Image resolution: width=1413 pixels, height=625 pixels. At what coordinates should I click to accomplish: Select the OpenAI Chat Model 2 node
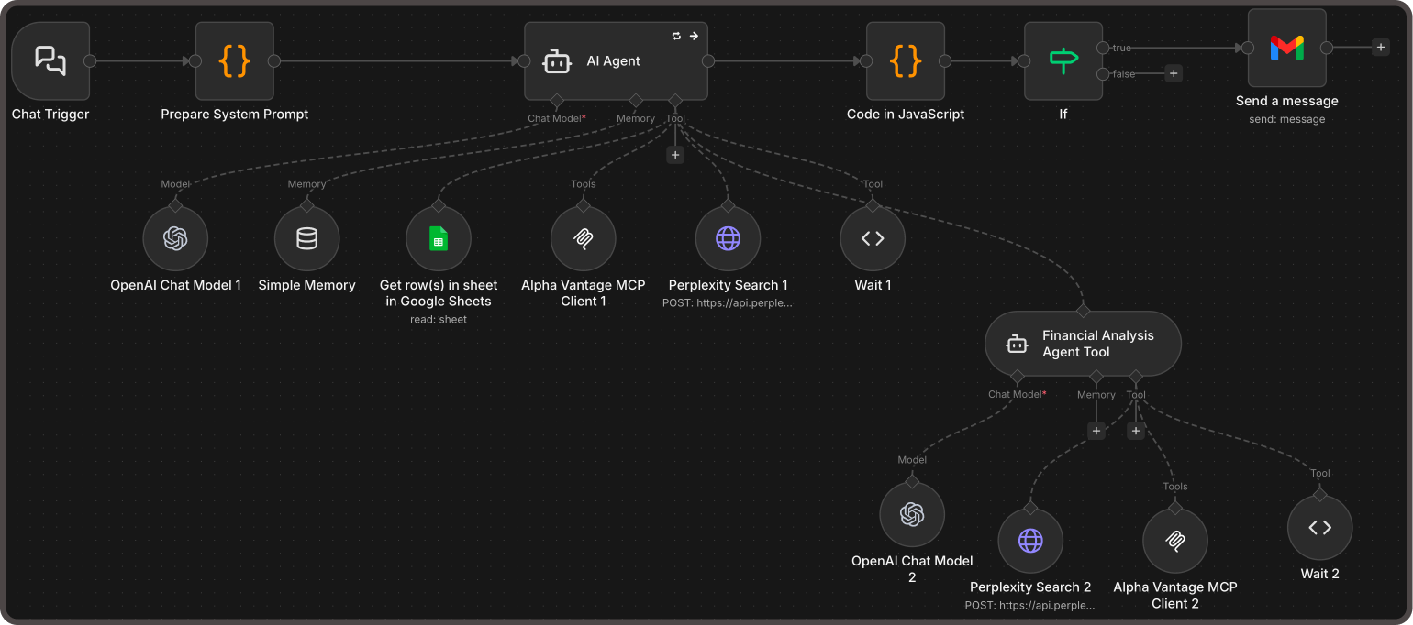click(911, 515)
